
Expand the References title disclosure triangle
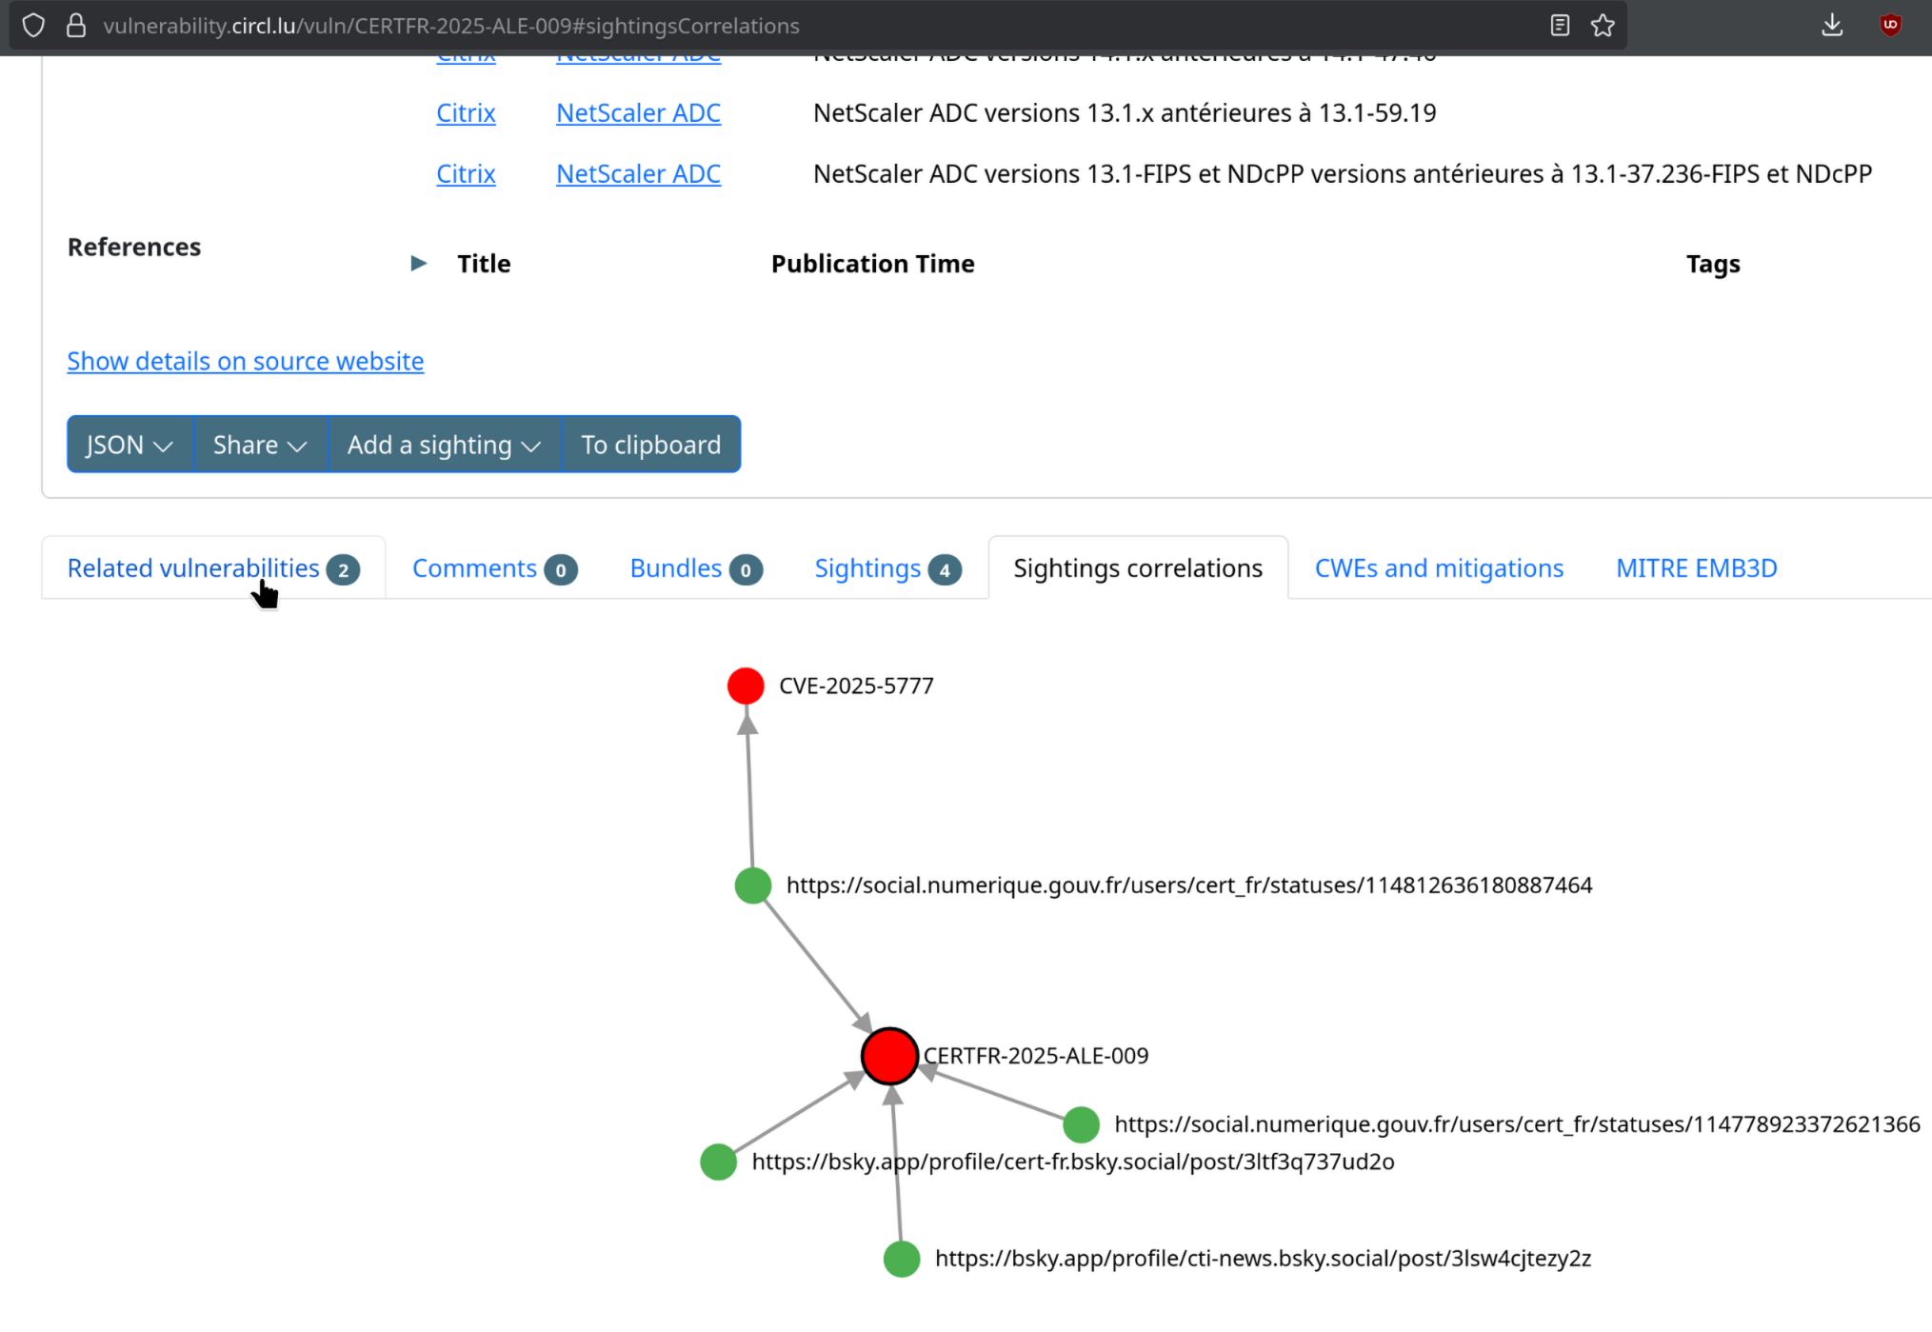click(418, 264)
